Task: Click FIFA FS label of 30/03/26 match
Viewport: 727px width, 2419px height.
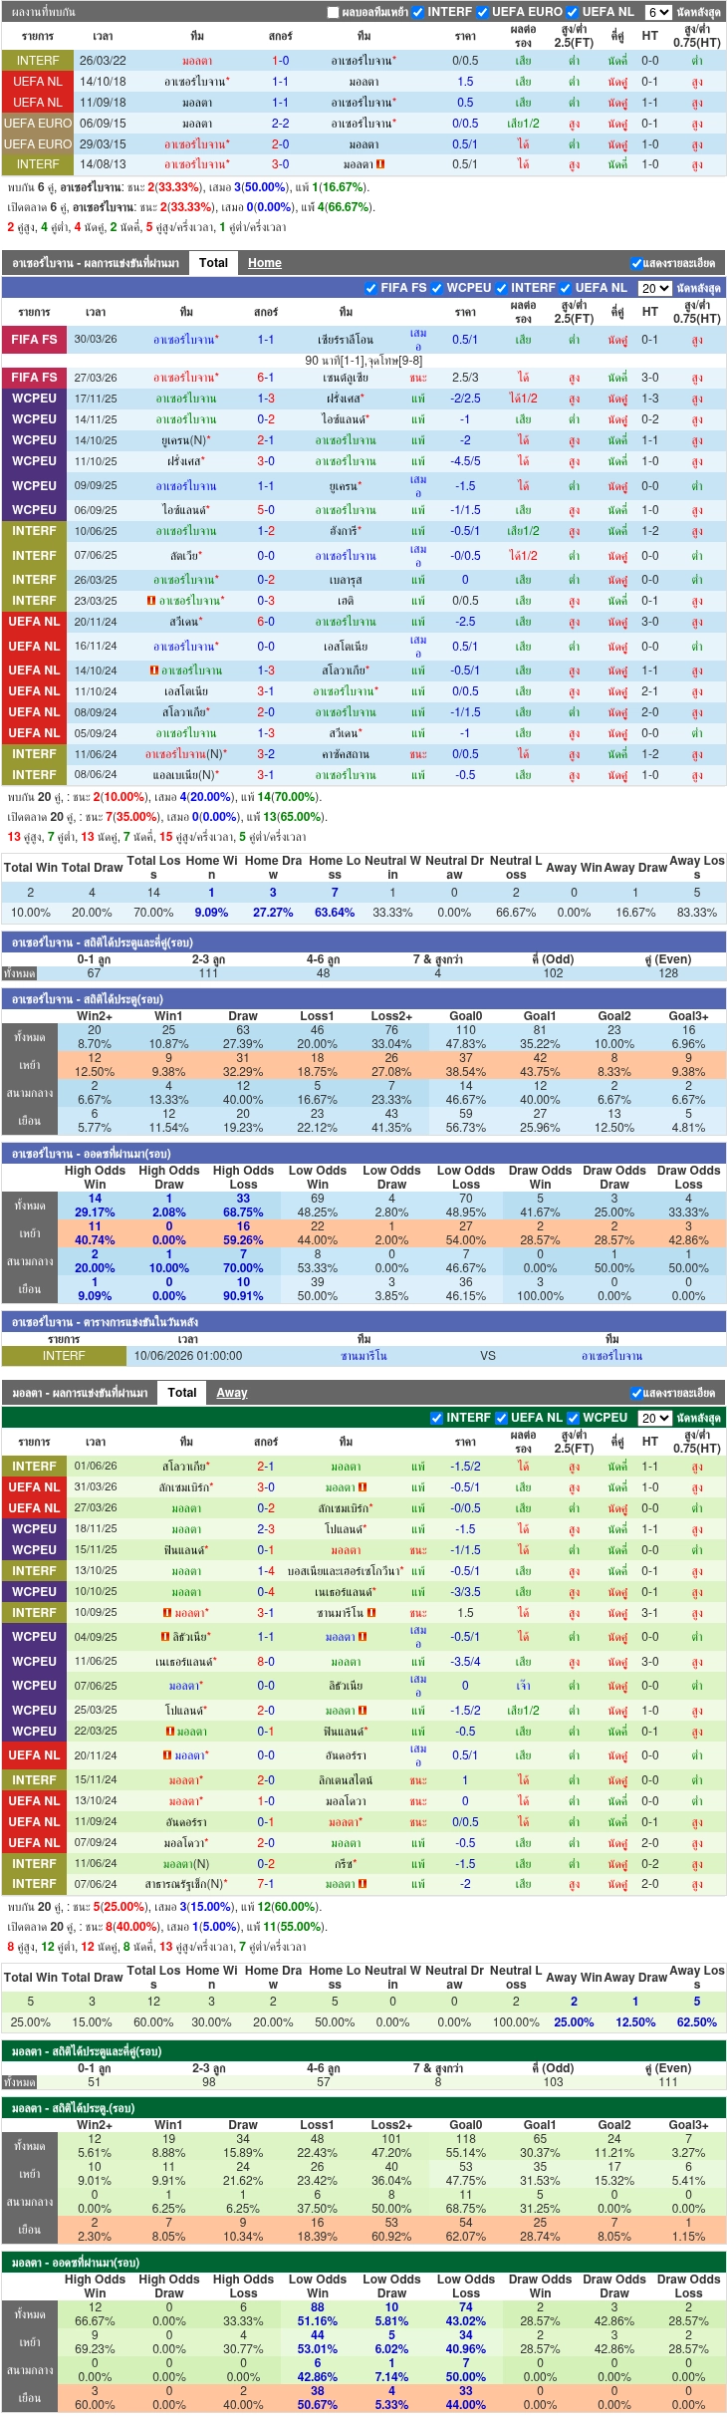Action: click(x=34, y=340)
